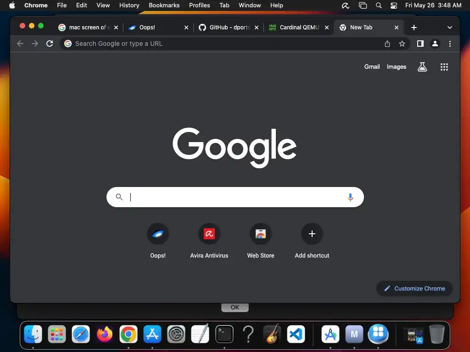Open GarageBand from the dock
Image resolution: width=470 pixels, height=352 pixels.
(x=272, y=334)
